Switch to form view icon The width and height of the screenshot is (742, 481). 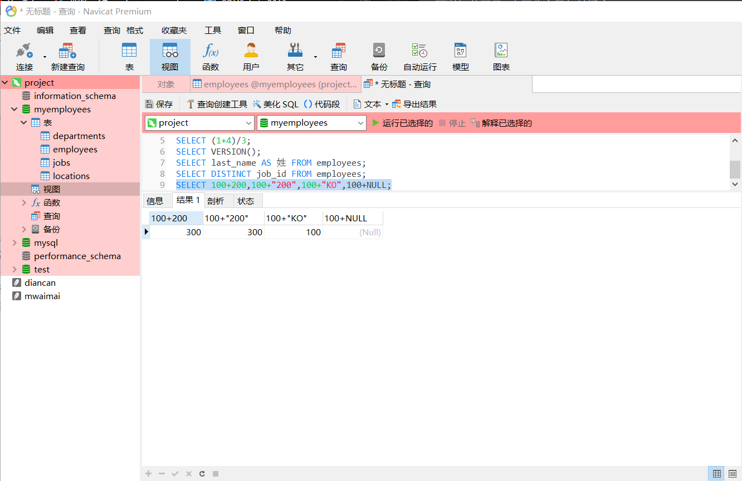click(x=733, y=474)
